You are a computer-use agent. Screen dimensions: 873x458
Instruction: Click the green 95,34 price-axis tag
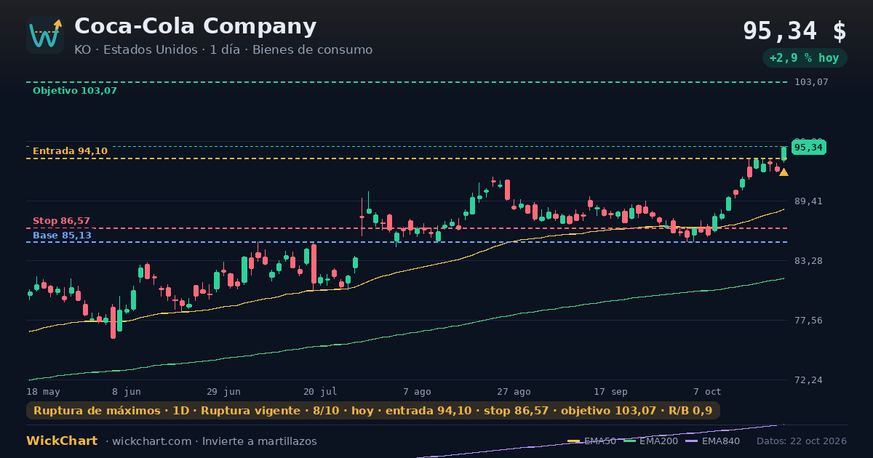click(x=808, y=148)
